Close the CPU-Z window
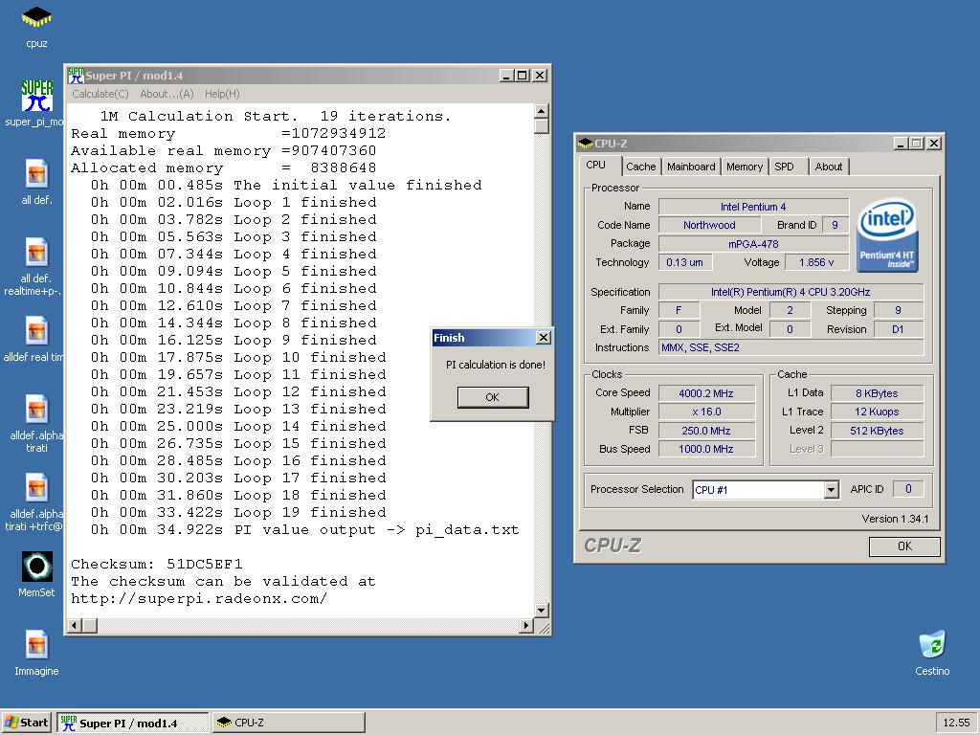Screen dimensions: 980x735 click(x=934, y=144)
